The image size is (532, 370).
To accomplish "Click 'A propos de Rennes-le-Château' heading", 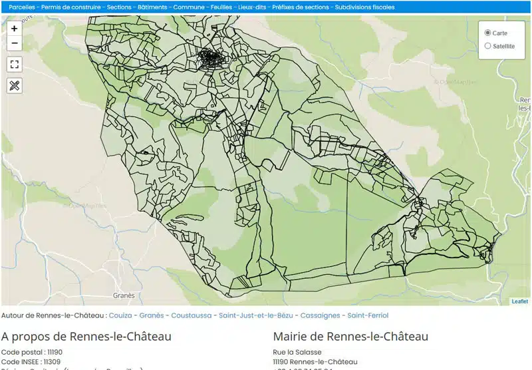I will pyautogui.click(x=86, y=337).
